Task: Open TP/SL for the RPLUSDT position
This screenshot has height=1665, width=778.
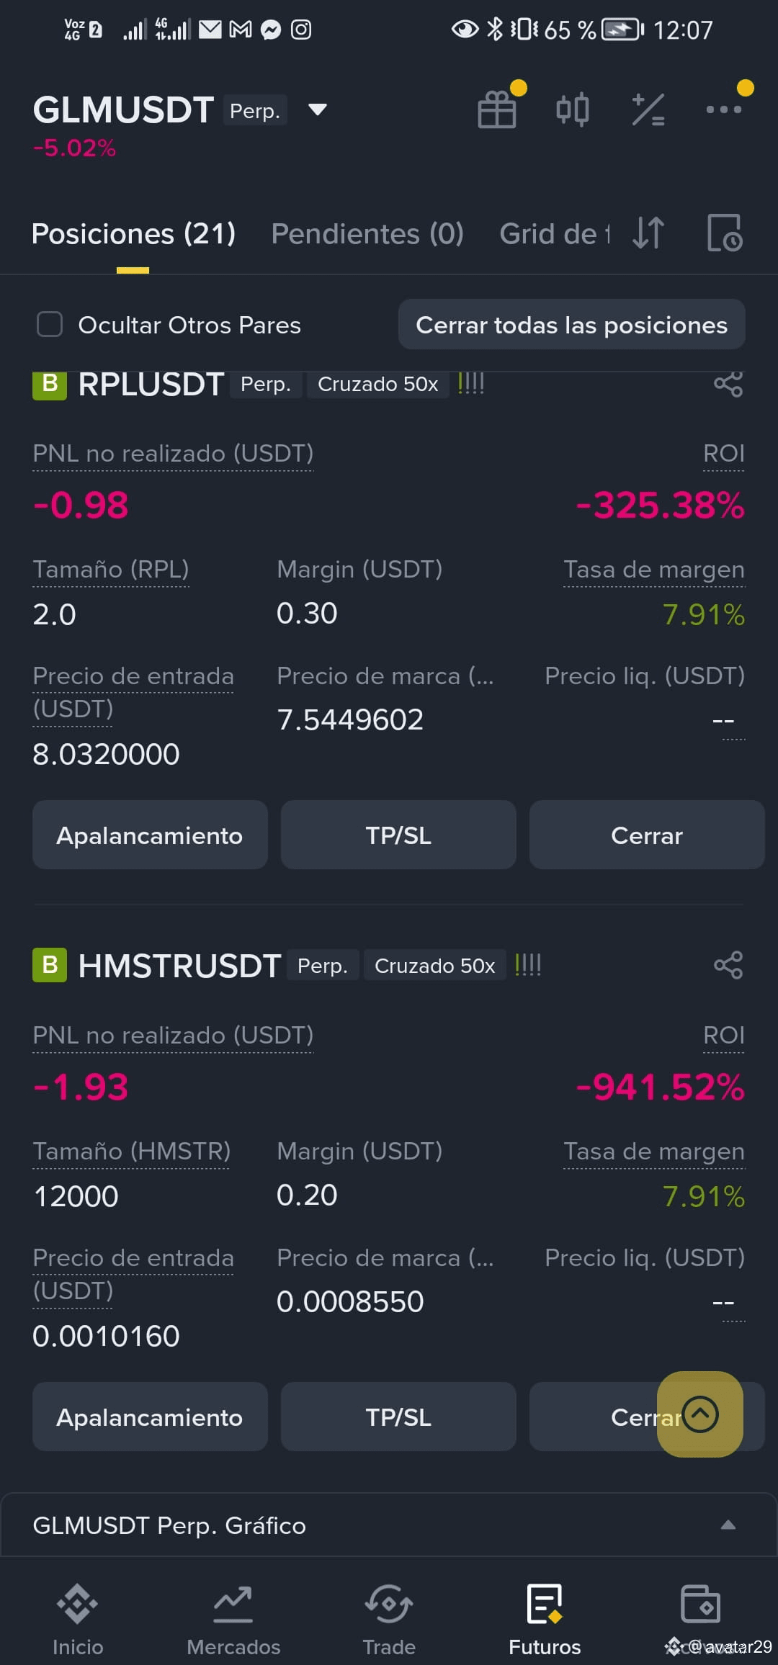Action: click(x=398, y=835)
